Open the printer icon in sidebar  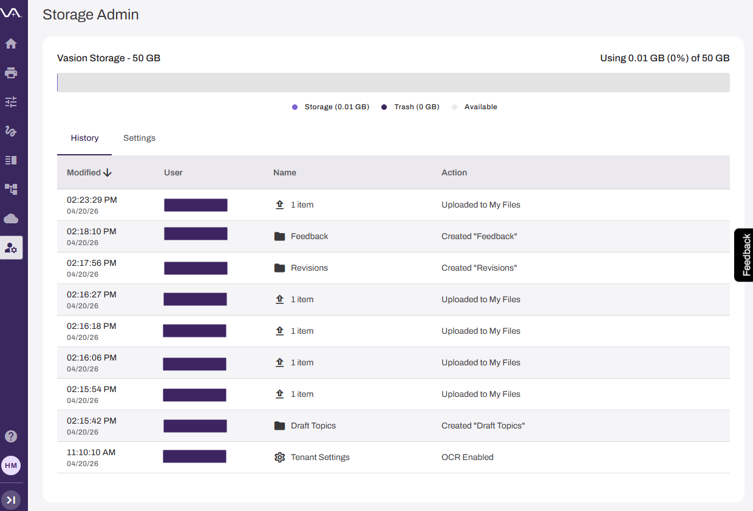click(11, 73)
